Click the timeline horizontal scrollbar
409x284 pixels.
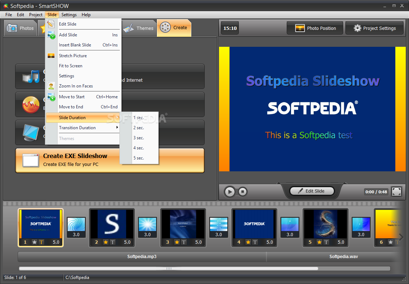pyautogui.click(x=168, y=268)
